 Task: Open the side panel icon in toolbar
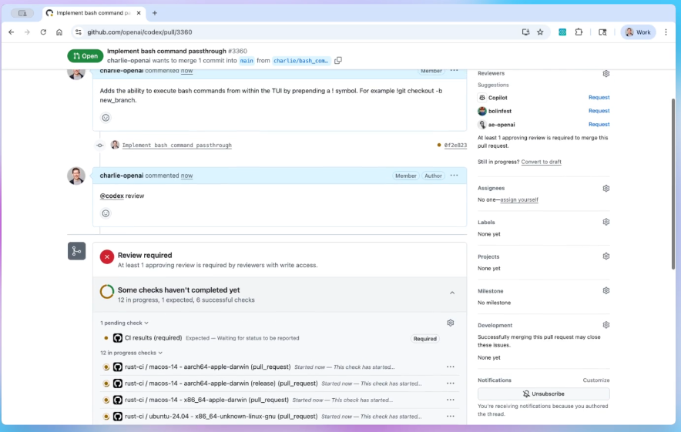(x=602, y=32)
